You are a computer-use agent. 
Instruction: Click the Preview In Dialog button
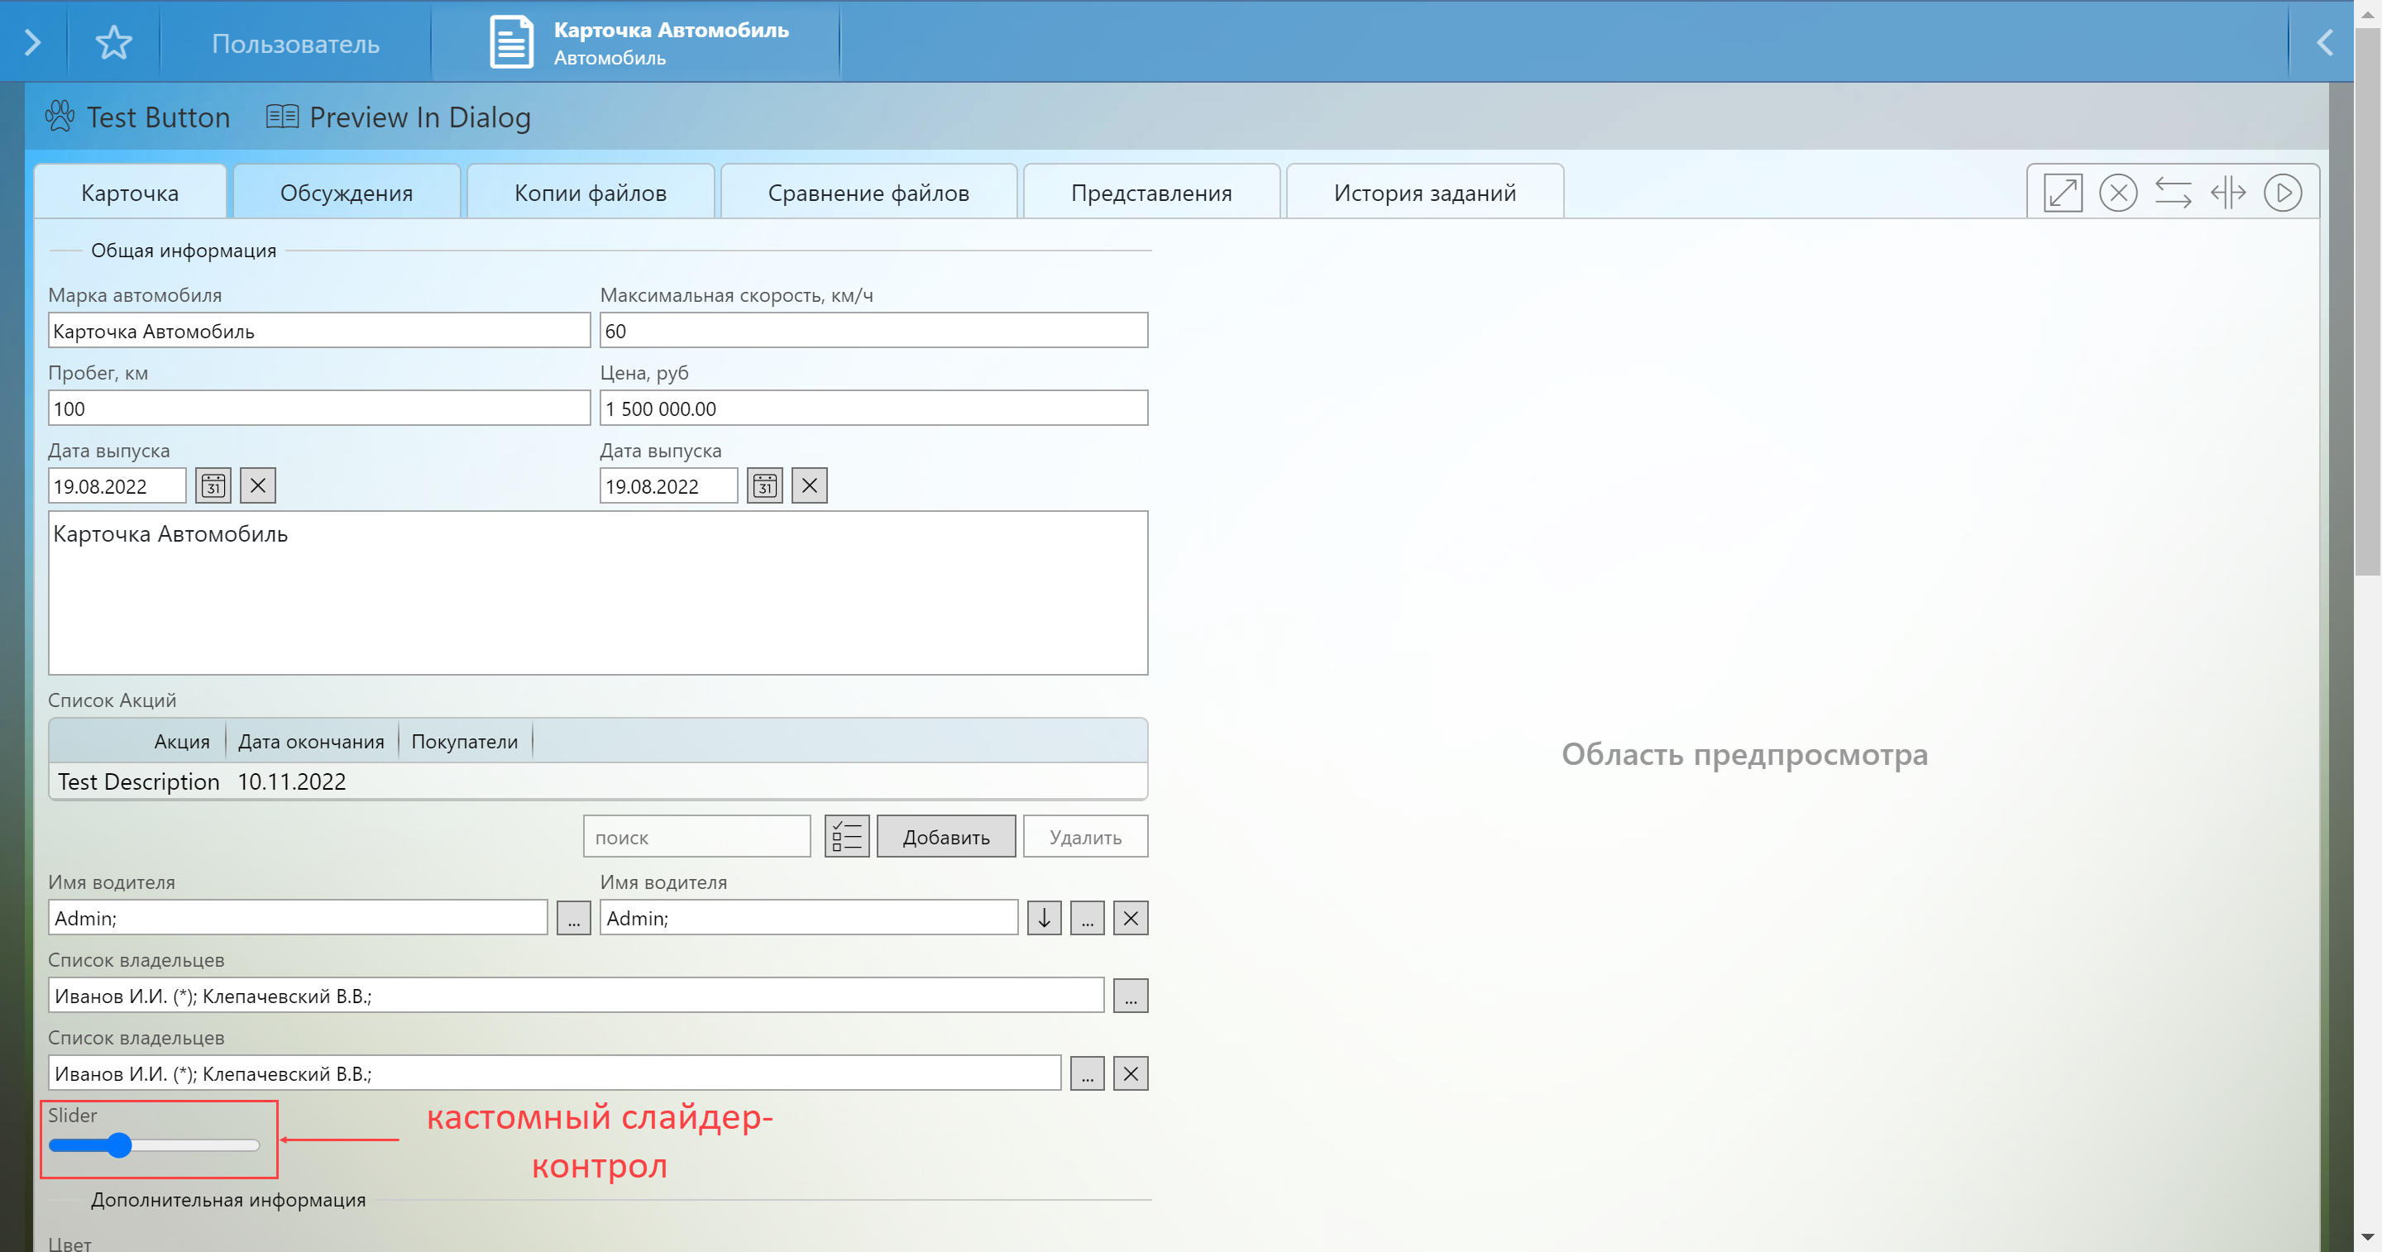point(399,117)
